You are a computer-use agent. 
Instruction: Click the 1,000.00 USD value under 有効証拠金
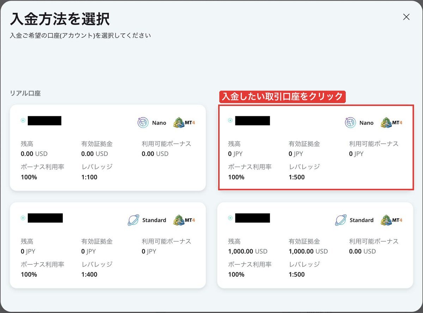pos(308,251)
